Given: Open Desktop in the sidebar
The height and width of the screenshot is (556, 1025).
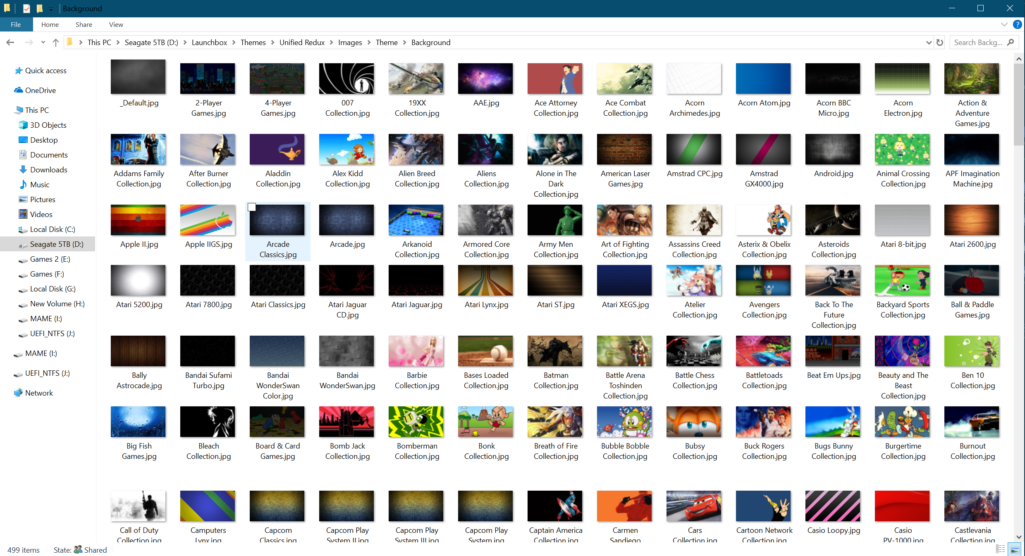Looking at the screenshot, I should click(43, 140).
